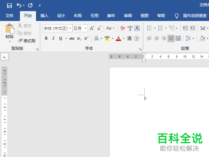Align text left
This screenshot has height=157, width=209.
[x=149, y=38]
